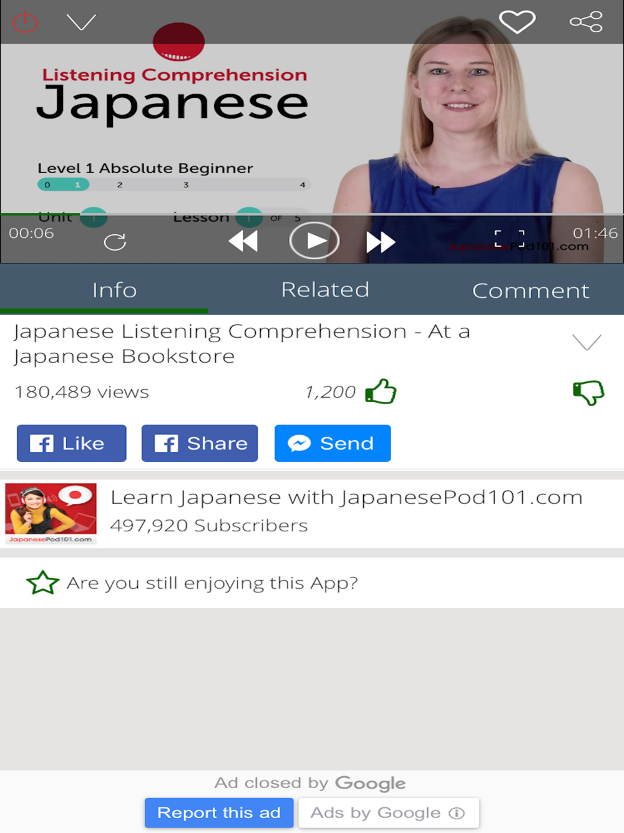Screen dimensions: 624x833
Task: Click Ads by Google button
Action: point(388,812)
